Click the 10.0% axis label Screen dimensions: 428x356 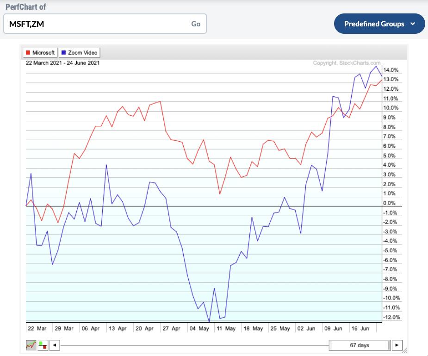pos(391,107)
